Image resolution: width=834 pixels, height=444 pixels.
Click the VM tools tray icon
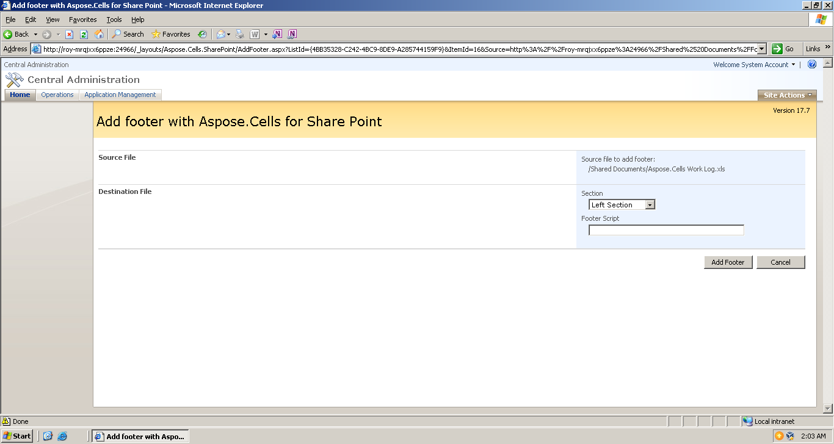coord(791,436)
